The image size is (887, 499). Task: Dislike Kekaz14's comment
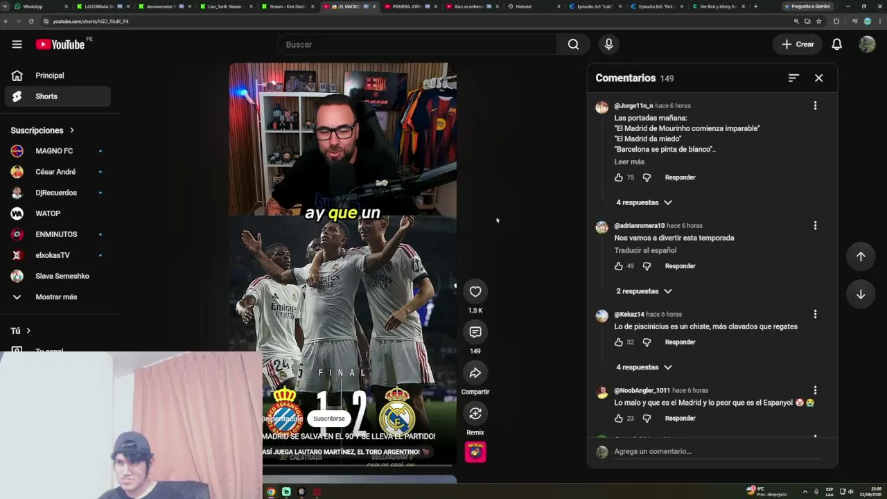coord(647,342)
